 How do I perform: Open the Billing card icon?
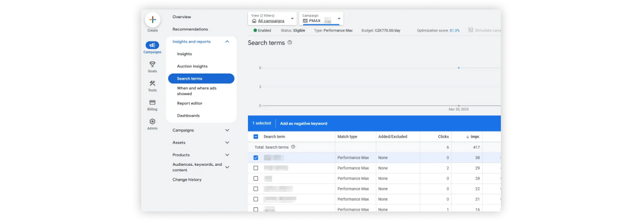click(152, 103)
